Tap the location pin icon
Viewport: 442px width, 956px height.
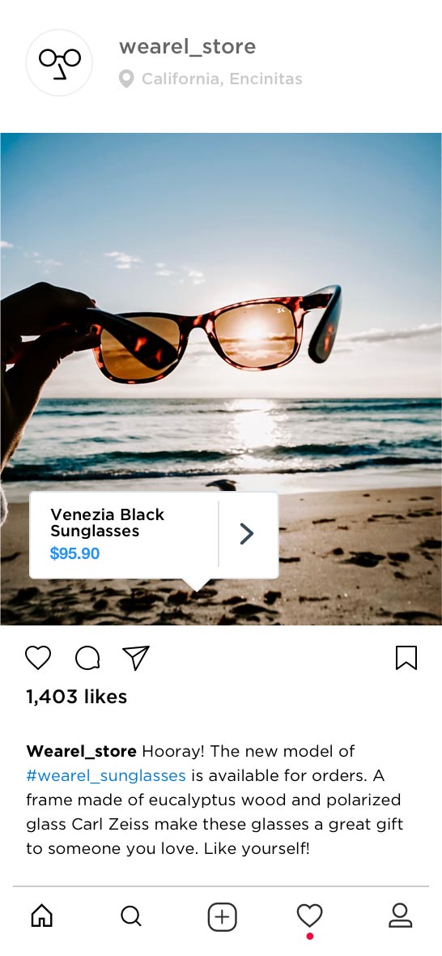[x=126, y=79]
